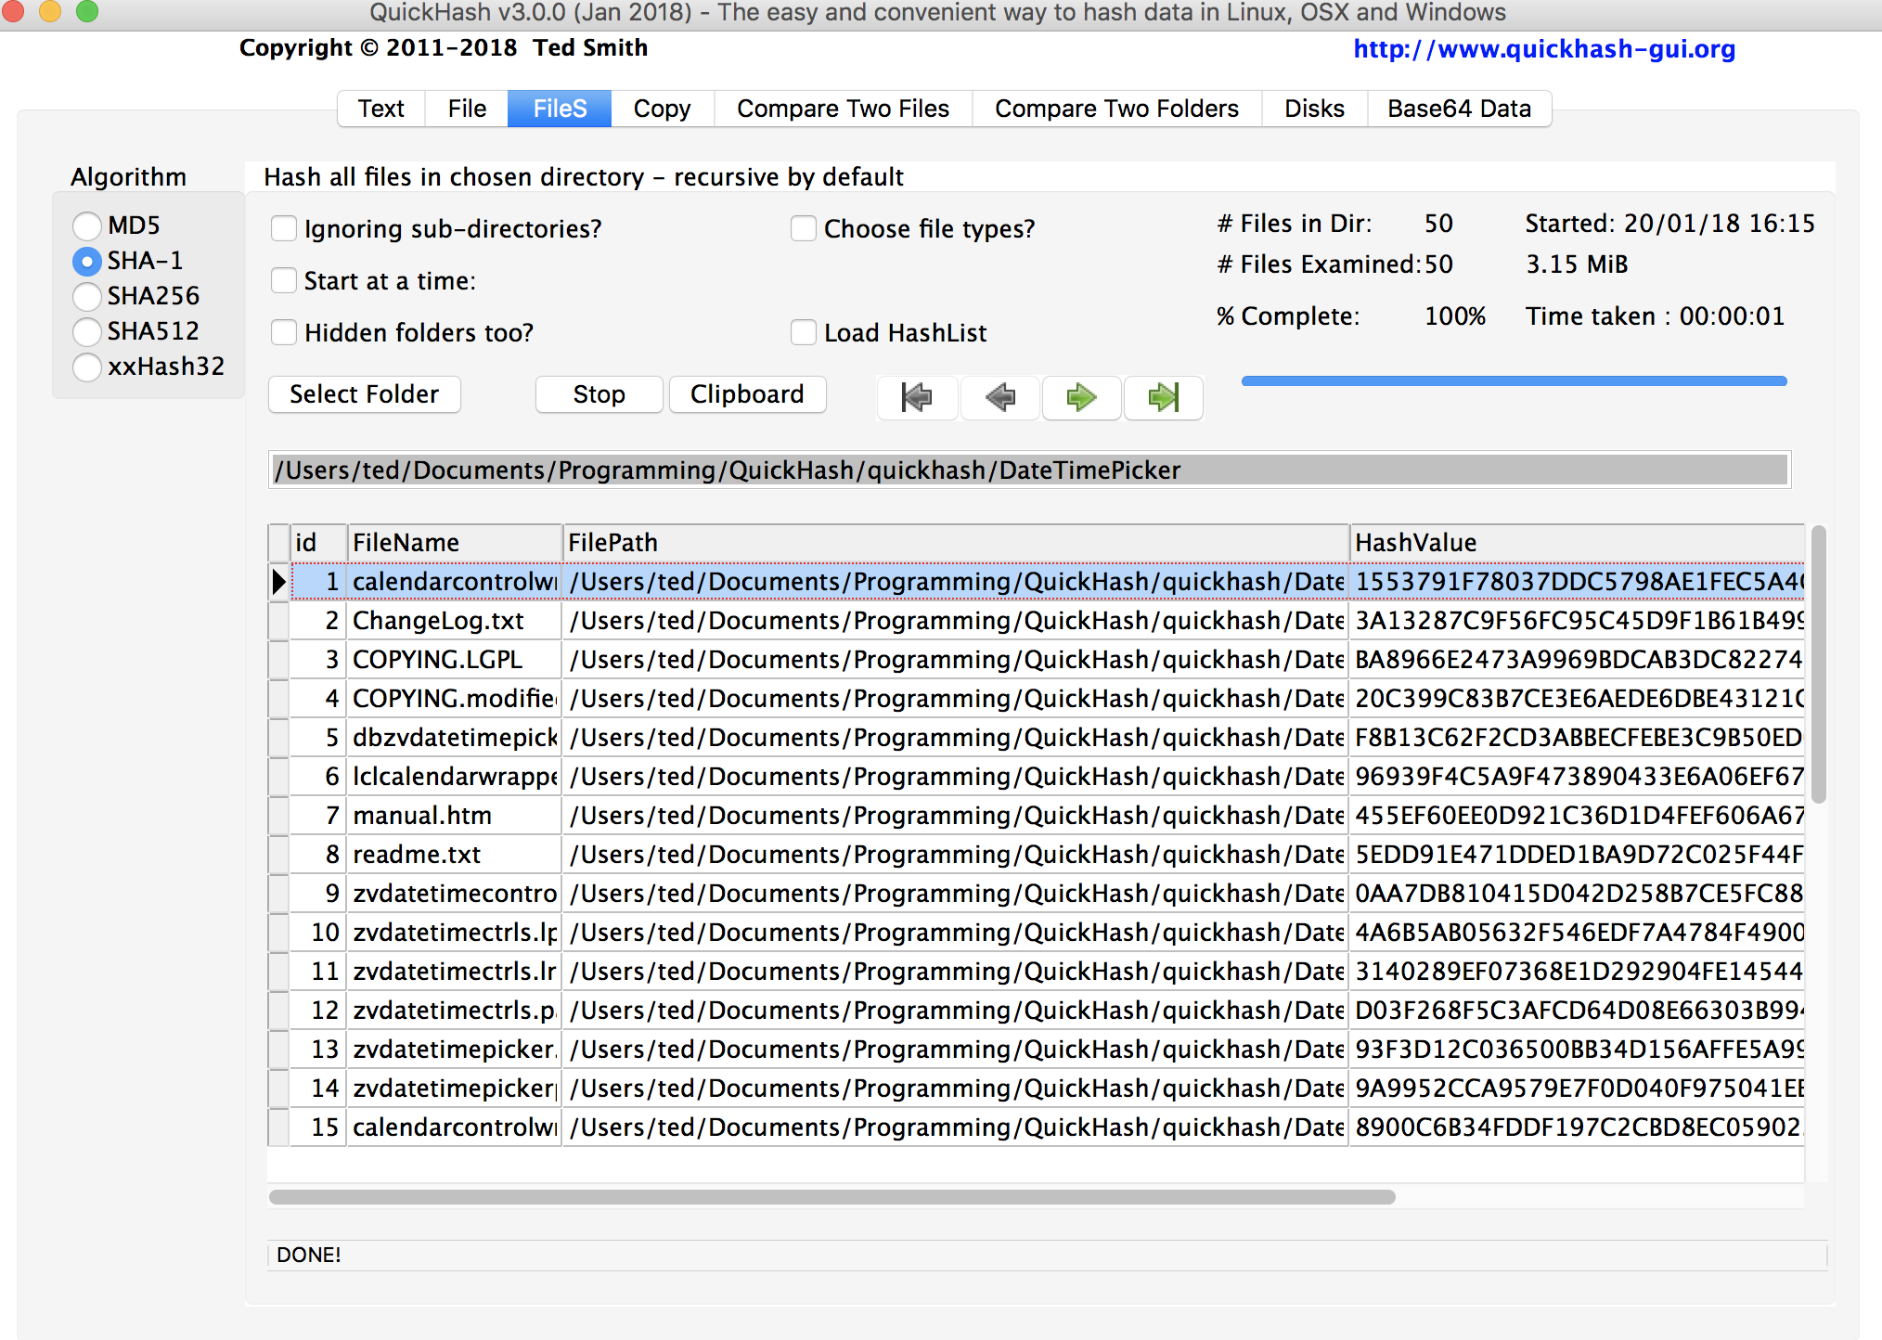Click the current row indicator triangle

point(278,582)
